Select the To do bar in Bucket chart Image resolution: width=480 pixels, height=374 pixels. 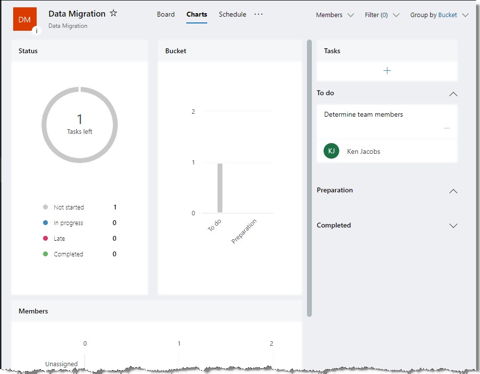(x=220, y=188)
